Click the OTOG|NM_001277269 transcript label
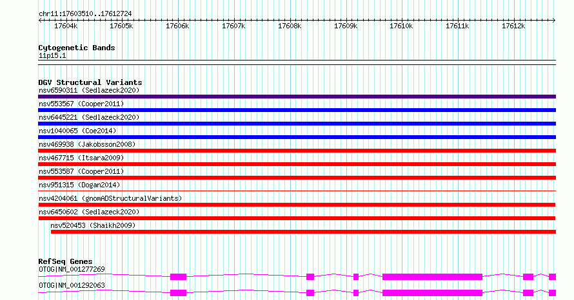This screenshot has width=574, height=300. (x=72, y=269)
